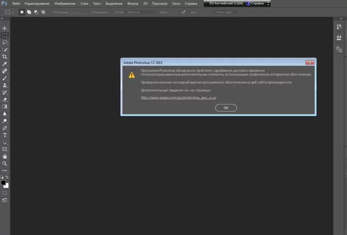347x235 pixels.
Task: Select the Zoom tool
Action: 5,163
